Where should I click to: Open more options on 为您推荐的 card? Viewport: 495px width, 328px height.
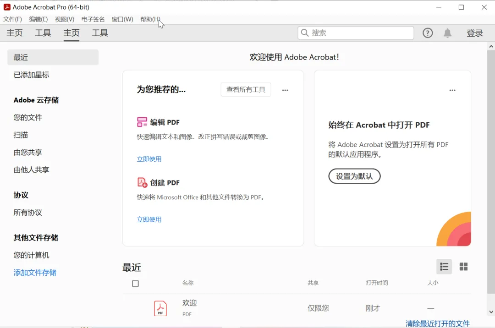point(285,90)
